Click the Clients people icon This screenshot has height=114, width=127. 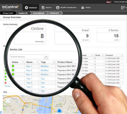[x=83, y=8]
